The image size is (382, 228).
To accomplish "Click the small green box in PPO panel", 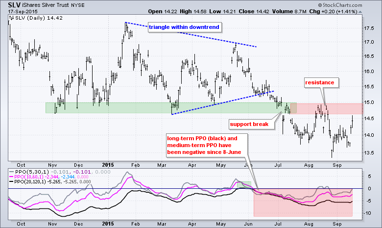I will pyautogui.click(x=244, y=184).
